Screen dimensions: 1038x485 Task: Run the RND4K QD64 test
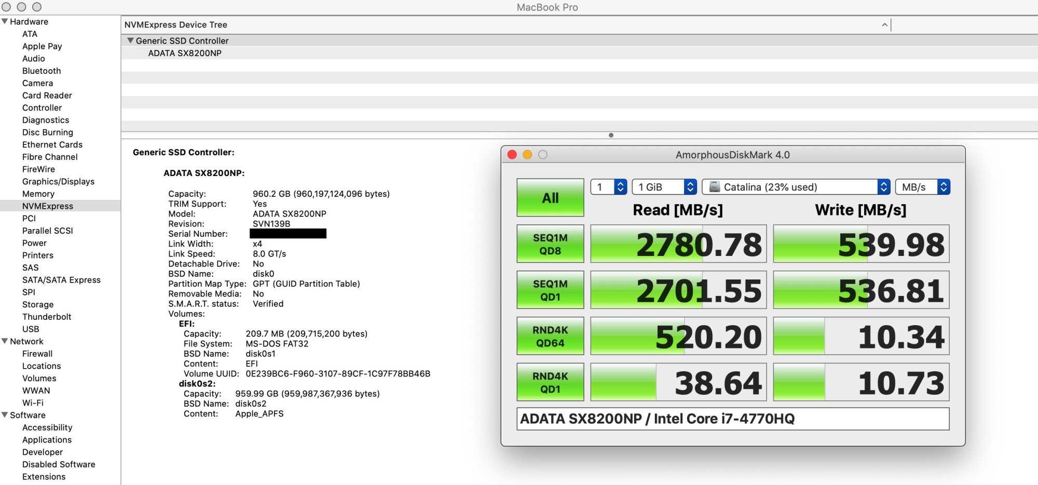click(x=550, y=336)
